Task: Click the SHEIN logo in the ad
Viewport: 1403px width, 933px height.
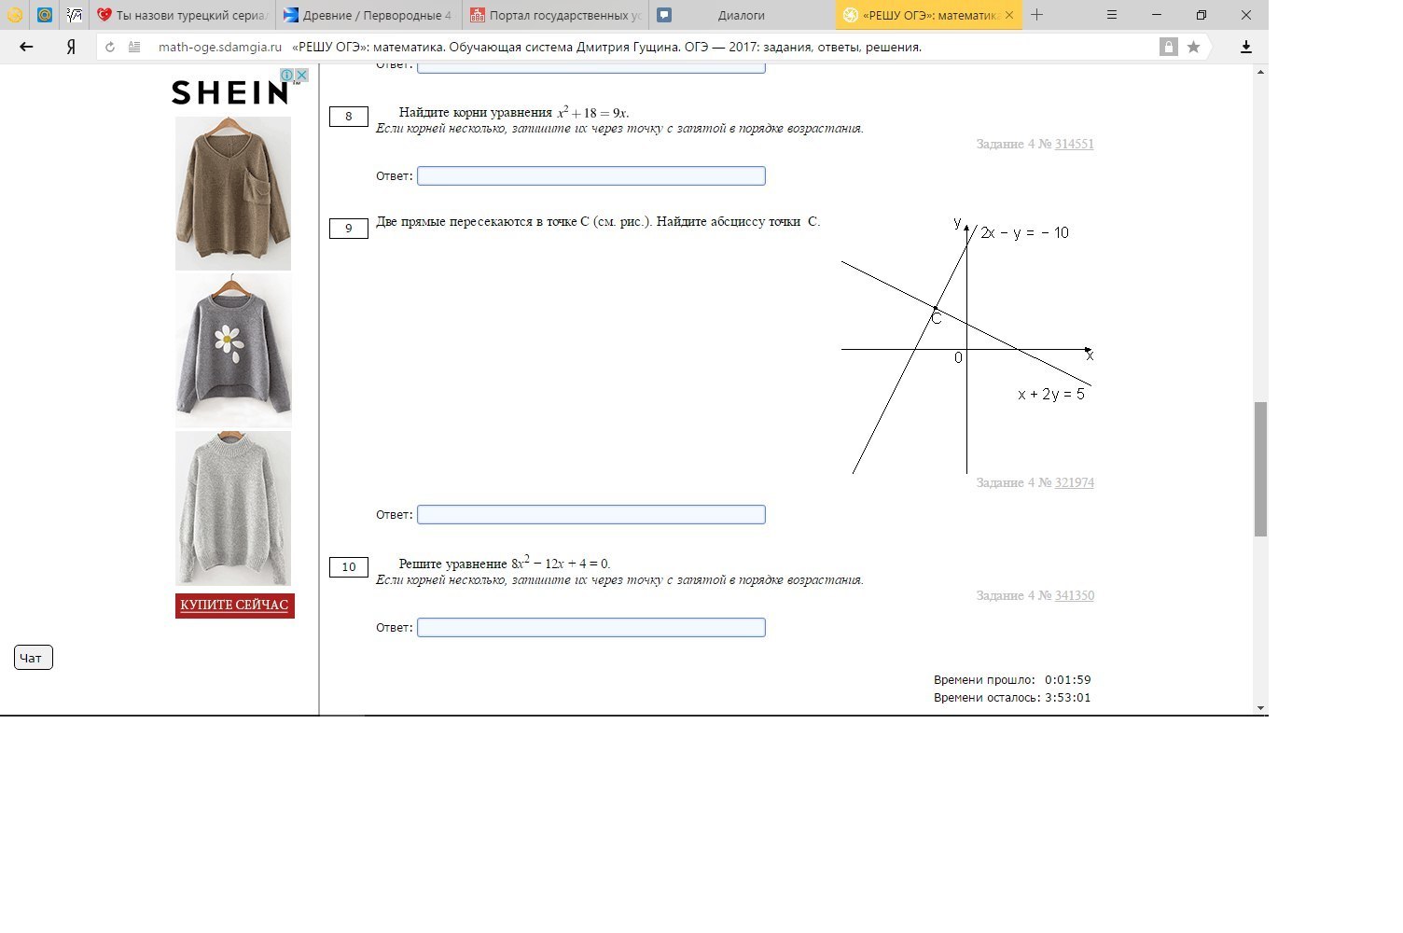Action: (229, 92)
